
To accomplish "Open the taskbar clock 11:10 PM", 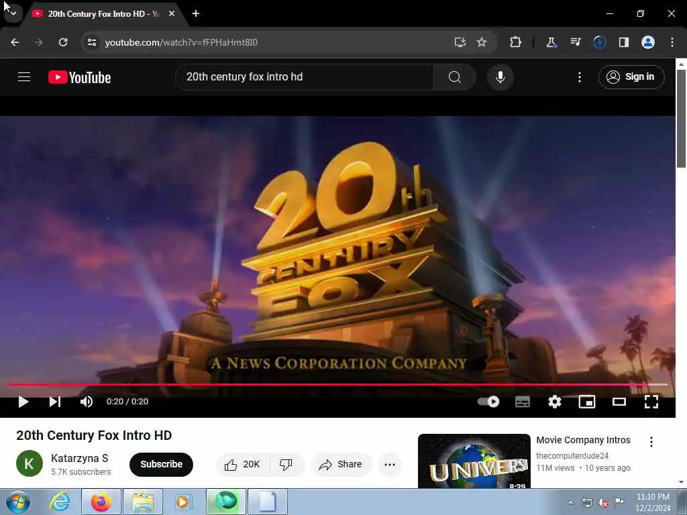I will [653, 502].
